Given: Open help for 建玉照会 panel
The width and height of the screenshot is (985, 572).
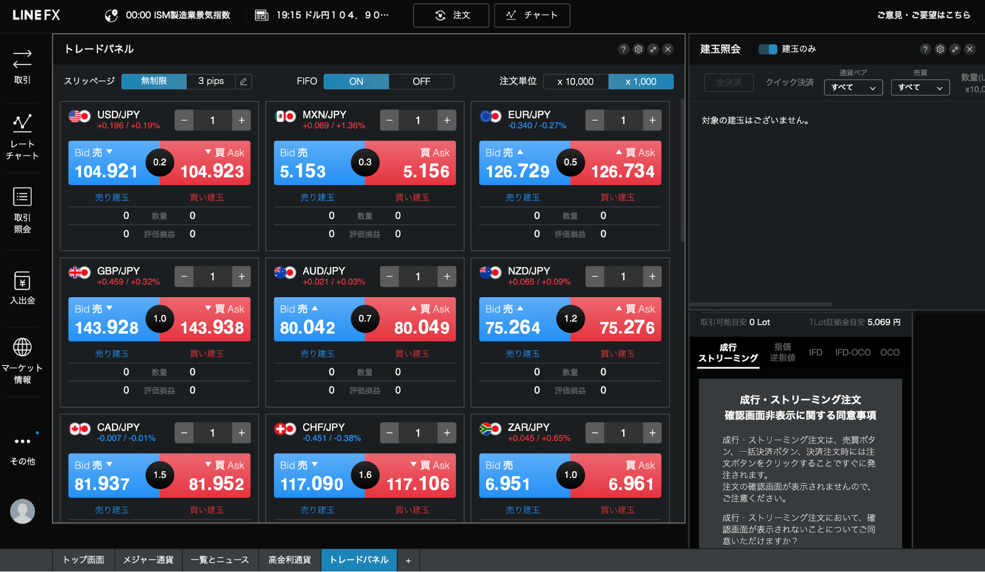Looking at the screenshot, I should (925, 49).
